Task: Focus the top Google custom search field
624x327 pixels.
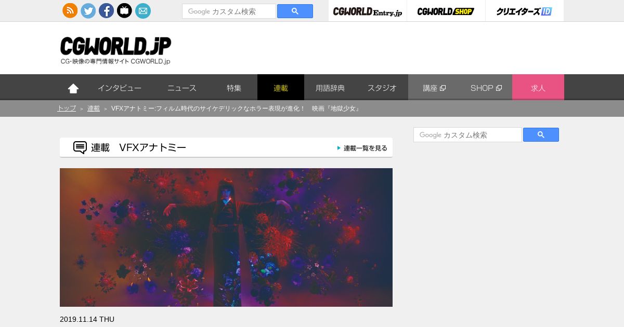Action: coord(229,11)
